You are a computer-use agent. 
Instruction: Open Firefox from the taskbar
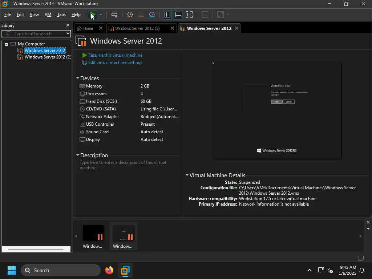pyautogui.click(x=109, y=270)
